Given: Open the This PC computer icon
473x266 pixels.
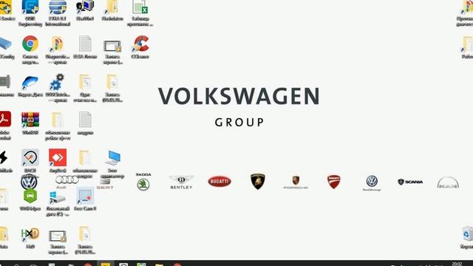Looking at the screenshot, I should [113, 157].
